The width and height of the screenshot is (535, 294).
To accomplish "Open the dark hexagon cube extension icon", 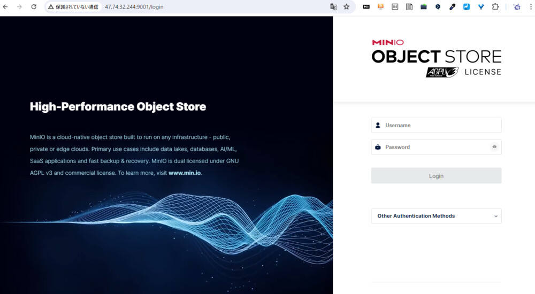I will tap(438, 7).
